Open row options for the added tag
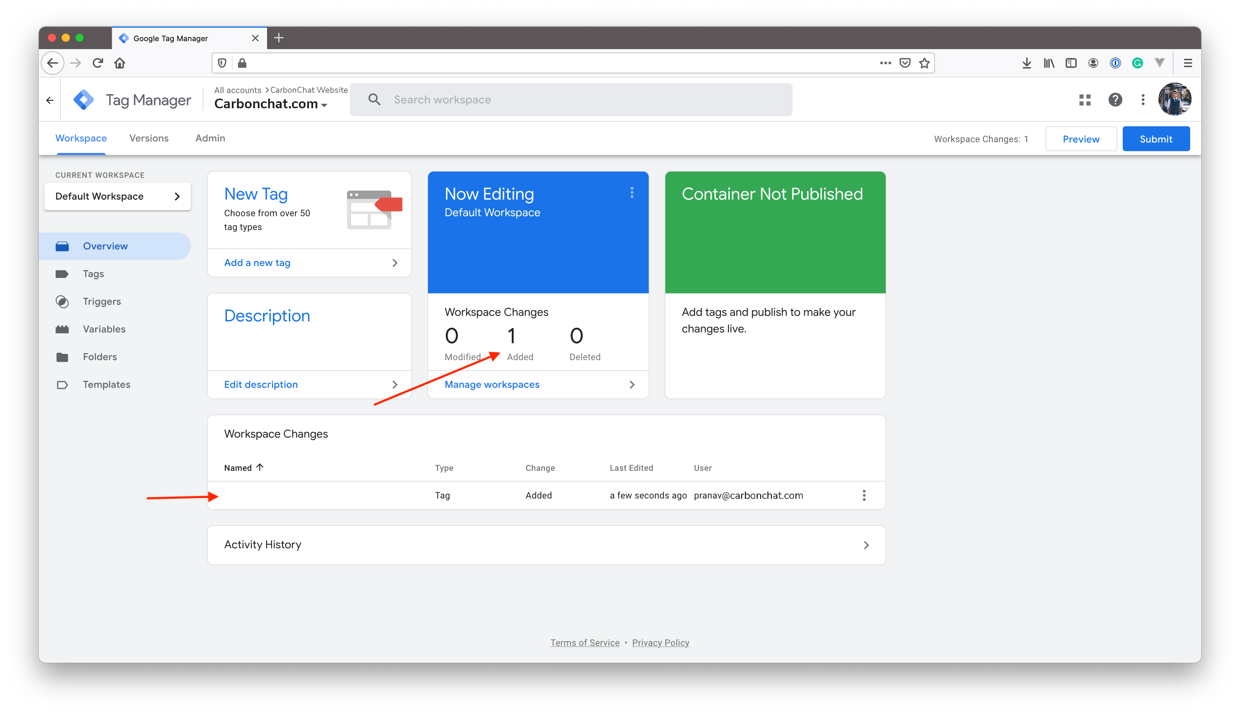This screenshot has width=1240, height=714. pos(864,495)
